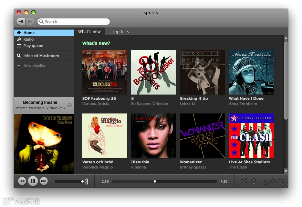This screenshot has height=207, width=302.
Task: Click the Play queue list icon
Action: pyautogui.click(x=19, y=46)
